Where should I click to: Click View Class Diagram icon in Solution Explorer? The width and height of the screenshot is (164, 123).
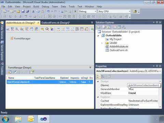click(124, 27)
